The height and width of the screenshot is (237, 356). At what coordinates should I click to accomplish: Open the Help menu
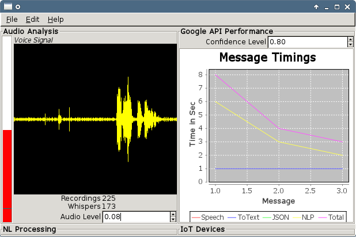click(56, 20)
